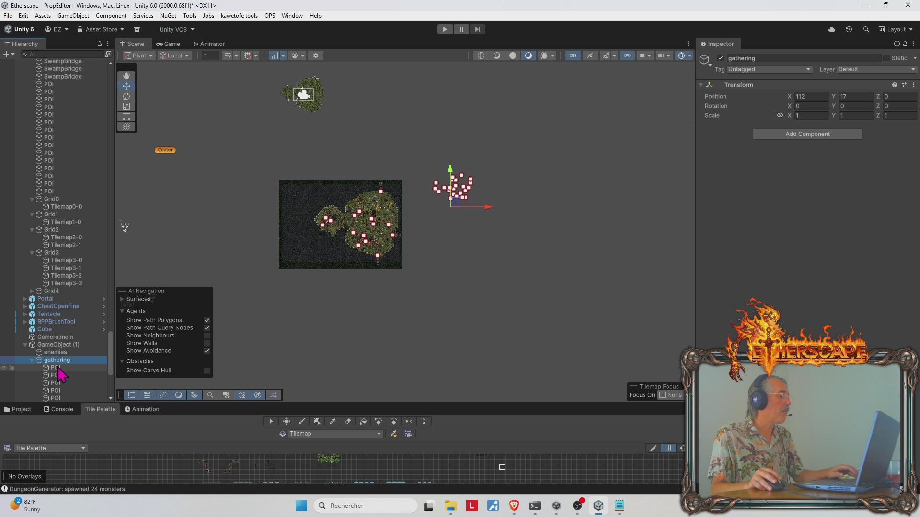Image resolution: width=920 pixels, height=517 pixels.
Task: Open scene view gizmos settings gear
Action: (x=316, y=56)
